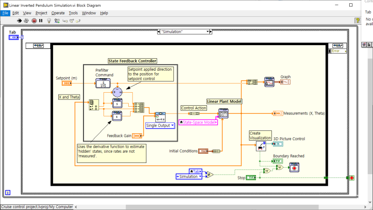Click the while loop stop condition terminal
The image size is (373, 210).
(352, 178)
